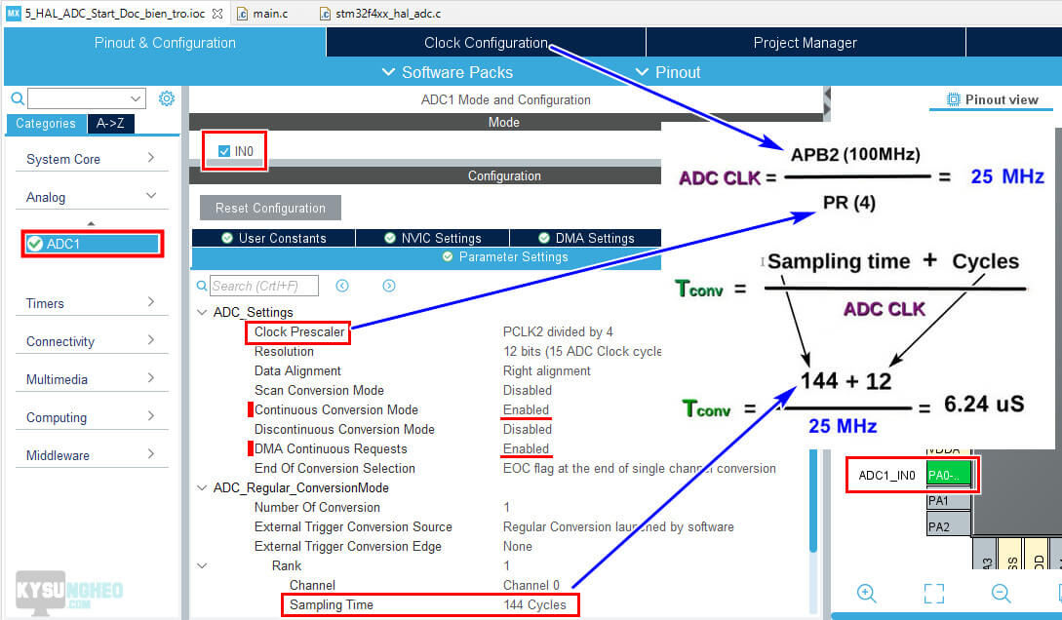Click the fit-to-view frame icon
The height and width of the screenshot is (620, 1062).
tap(933, 593)
